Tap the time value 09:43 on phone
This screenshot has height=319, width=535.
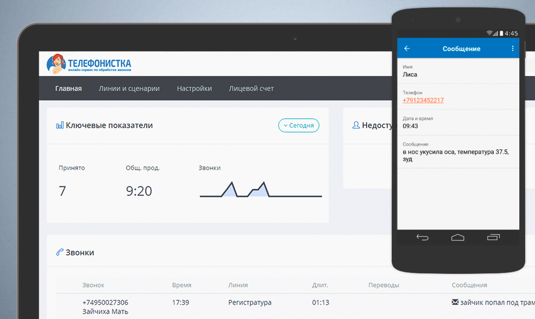410,126
